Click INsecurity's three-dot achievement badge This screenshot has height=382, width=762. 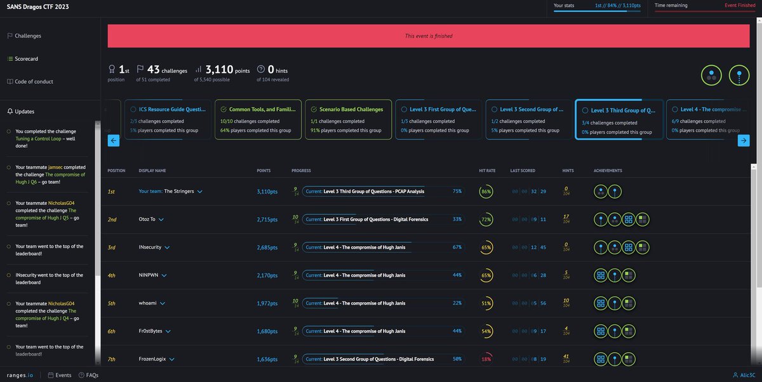[614, 247]
